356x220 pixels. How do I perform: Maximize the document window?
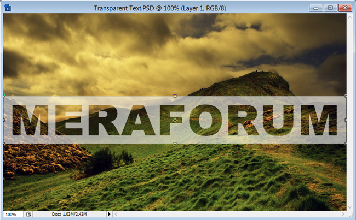(330, 8)
